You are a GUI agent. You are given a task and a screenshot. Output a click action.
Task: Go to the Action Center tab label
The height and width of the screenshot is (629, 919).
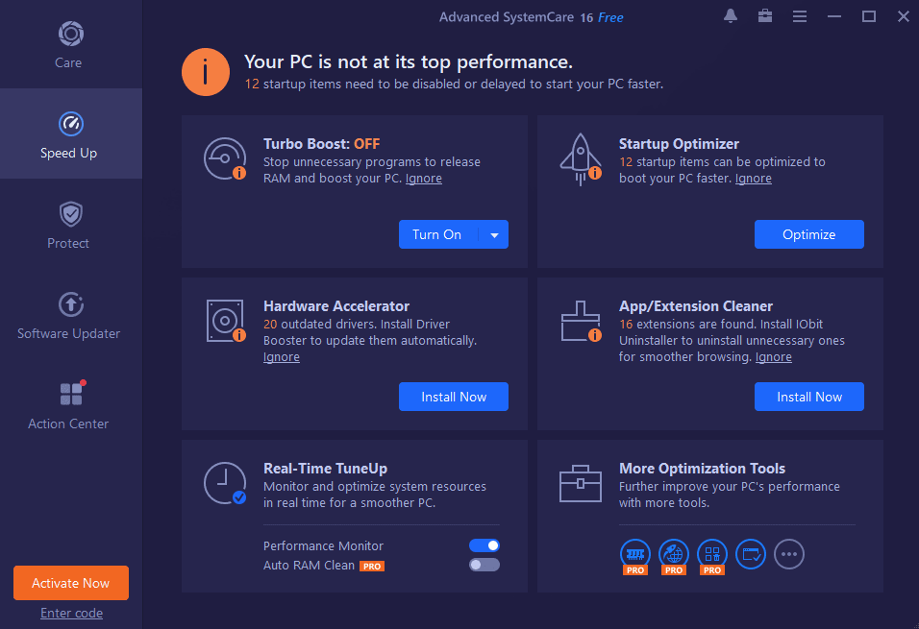(x=68, y=423)
